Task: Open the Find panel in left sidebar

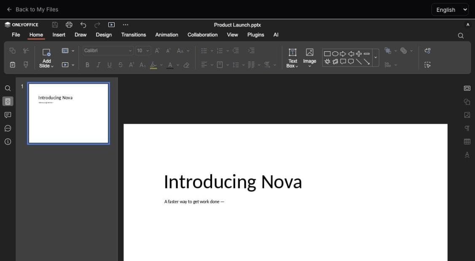Action: tap(8, 88)
